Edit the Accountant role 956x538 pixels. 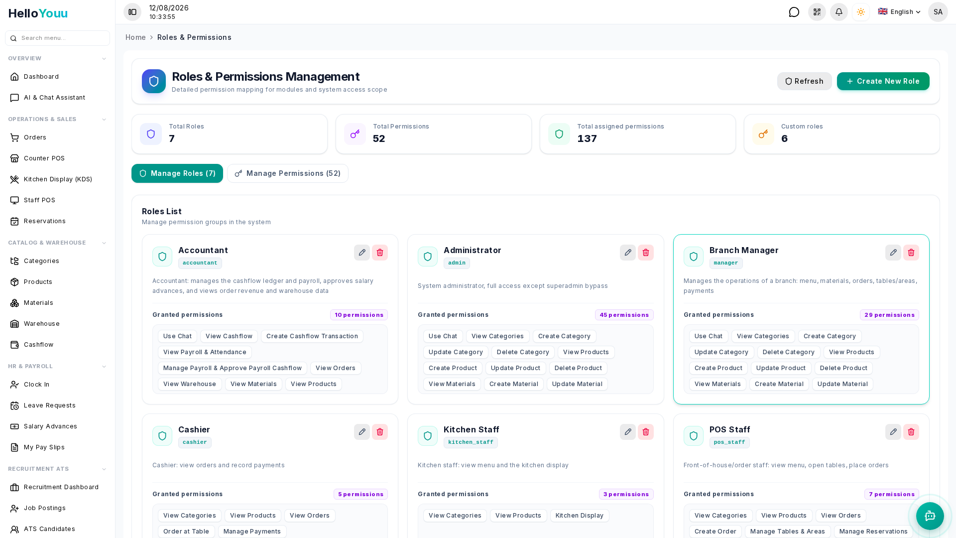(x=362, y=253)
